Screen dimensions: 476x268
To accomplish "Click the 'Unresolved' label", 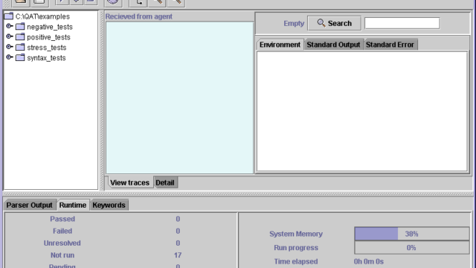I will click(62, 243).
